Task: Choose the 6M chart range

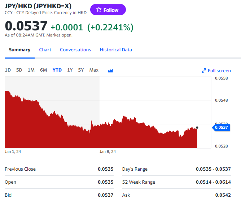Action: click(43, 70)
